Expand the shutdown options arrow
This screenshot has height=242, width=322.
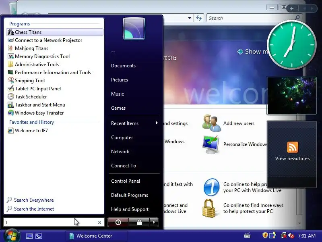pyautogui.click(x=154, y=222)
